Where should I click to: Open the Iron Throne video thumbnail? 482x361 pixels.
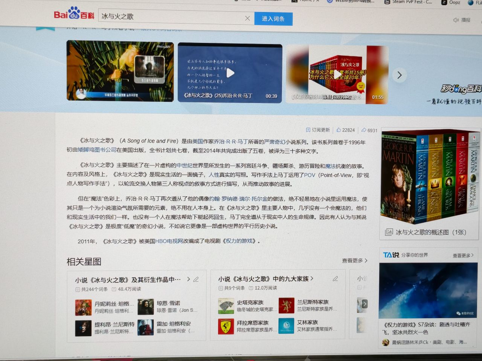(120, 71)
